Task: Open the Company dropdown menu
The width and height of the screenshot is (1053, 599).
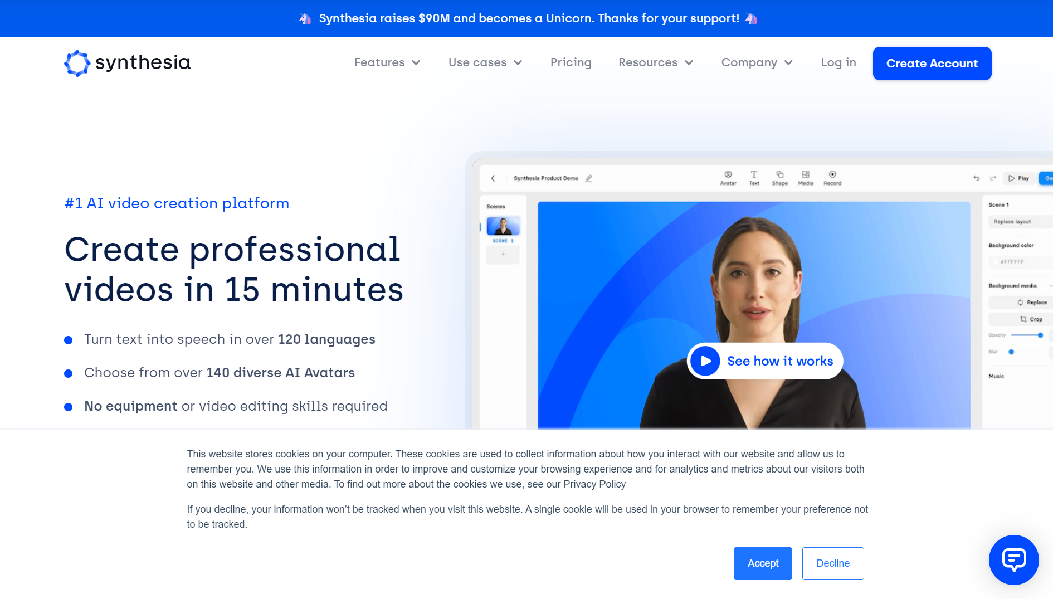Action: coord(757,62)
